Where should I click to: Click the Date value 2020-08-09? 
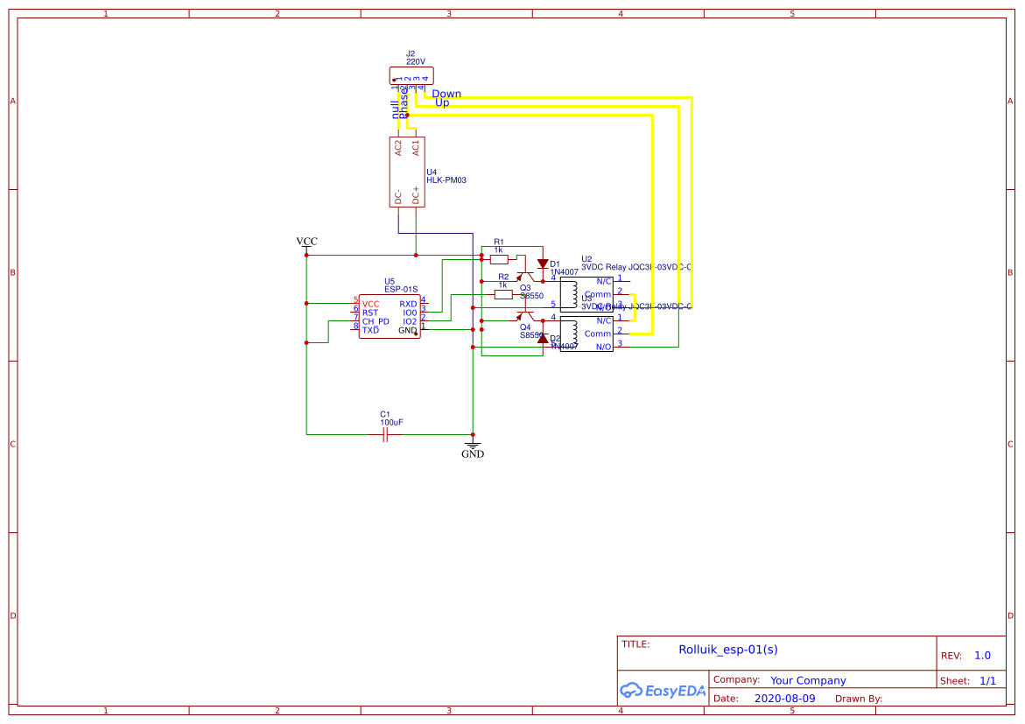pyautogui.click(x=783, y=698)
